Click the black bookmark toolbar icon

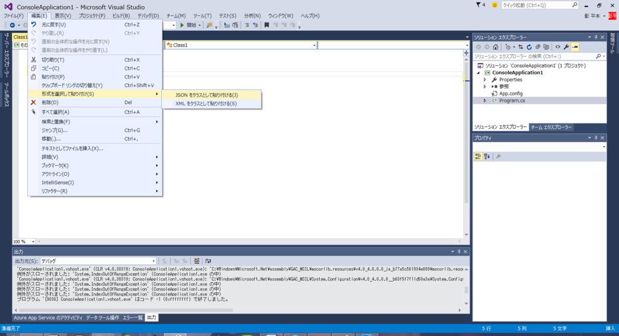[x=267, y=25]
